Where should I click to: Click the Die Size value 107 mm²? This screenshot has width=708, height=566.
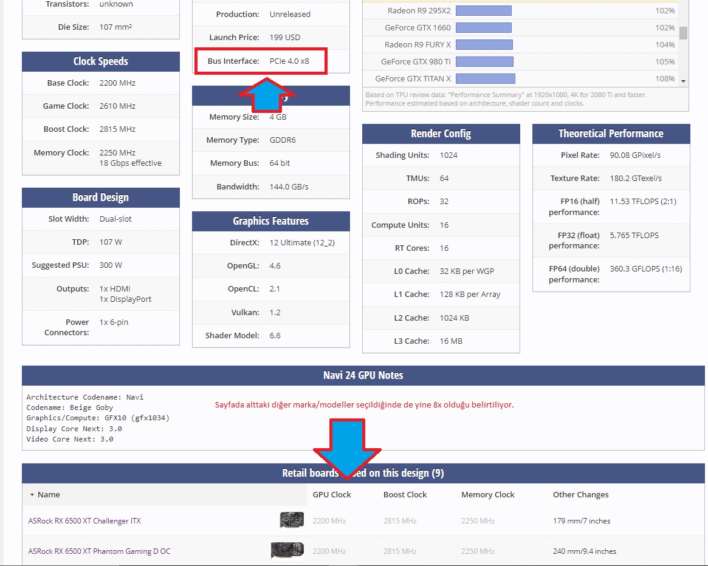[115, 27]
